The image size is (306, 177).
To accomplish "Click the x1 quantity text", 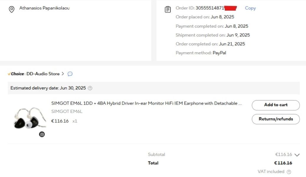I will [x=75, y=121].
